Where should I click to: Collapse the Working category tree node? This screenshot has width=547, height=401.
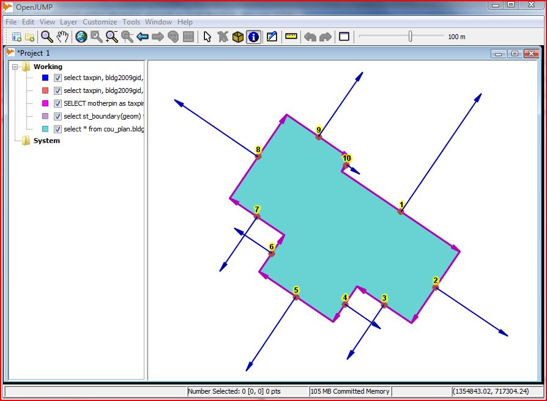click(15, 67)
